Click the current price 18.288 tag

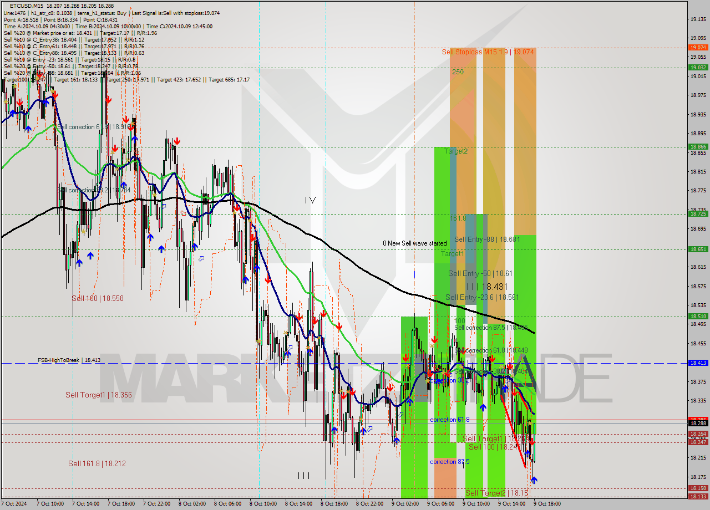click(x=698, y=423)
